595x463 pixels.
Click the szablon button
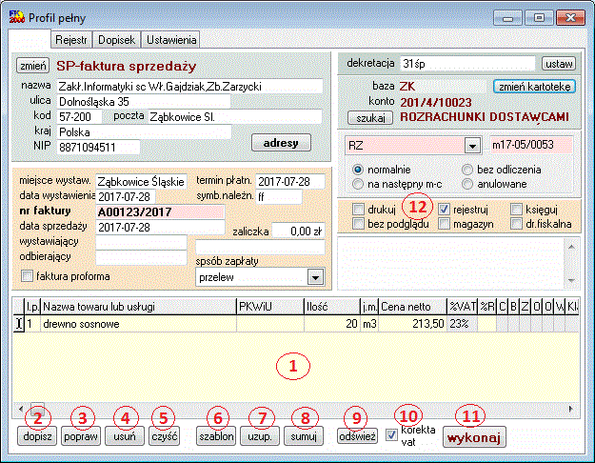216,436
